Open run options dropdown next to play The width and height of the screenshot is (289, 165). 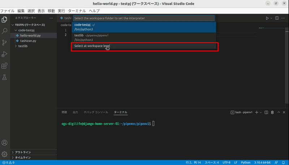coord(271,18)
